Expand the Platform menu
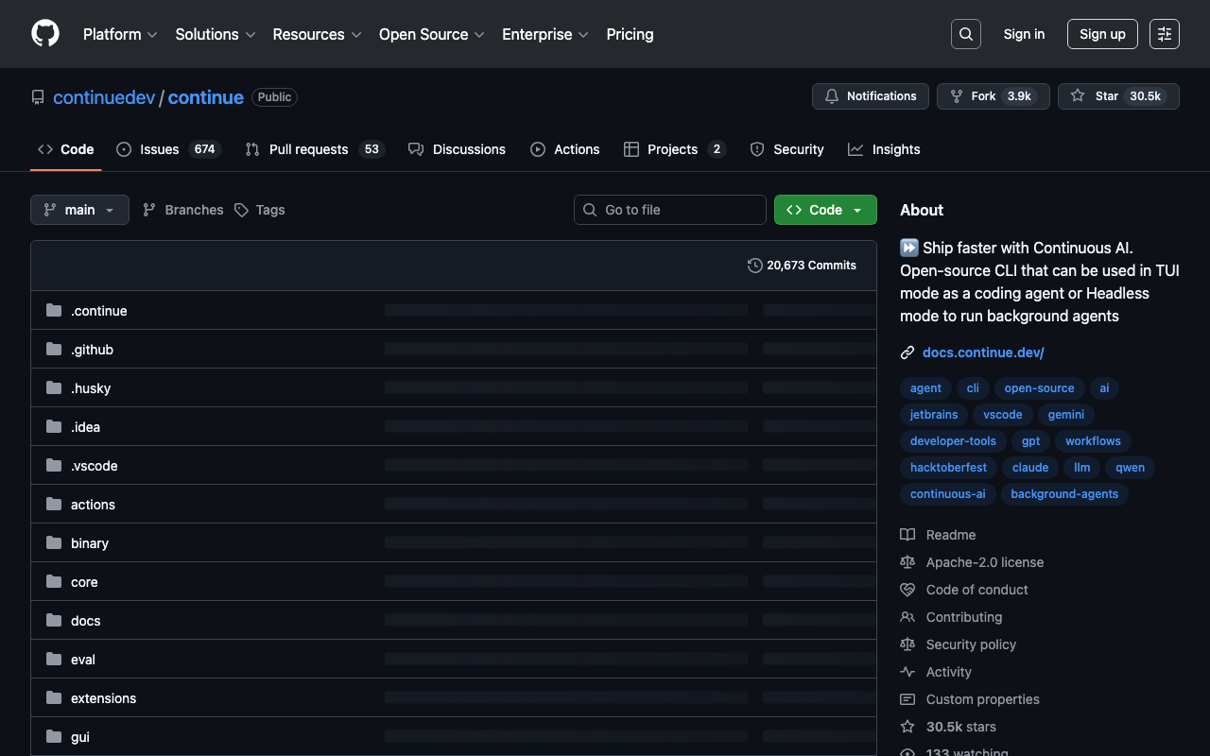 tap(120, 34)
